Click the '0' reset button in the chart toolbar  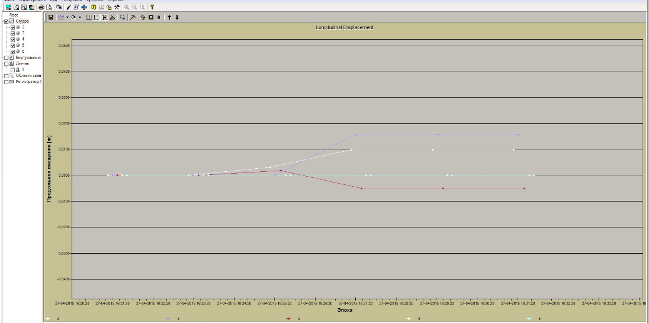coord(159,17)
